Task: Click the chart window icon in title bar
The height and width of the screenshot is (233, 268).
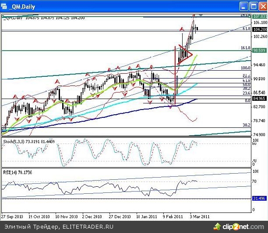Action: pyautogui.click(x=5, y=7)
